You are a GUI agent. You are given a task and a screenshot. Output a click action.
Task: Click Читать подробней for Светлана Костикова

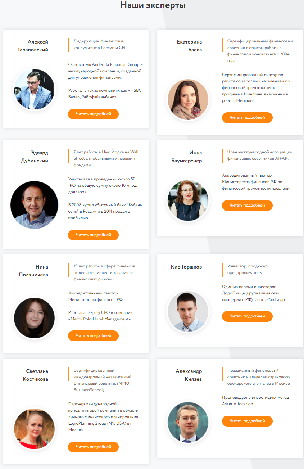click(x=93, y=447)
